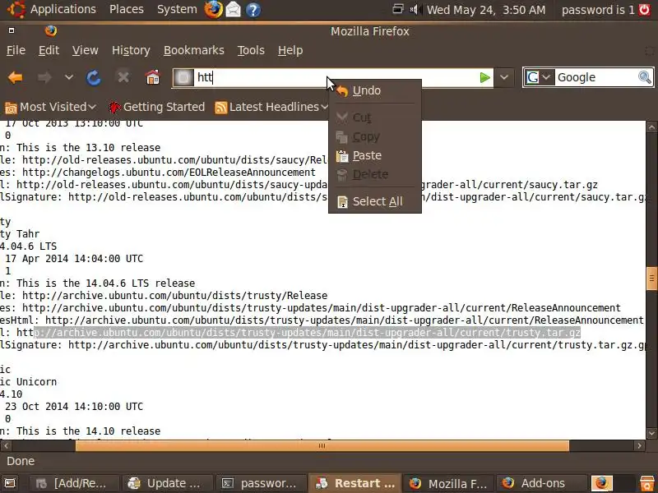This screenshot has width=658, height=493.
Task: Switch to the Update ... taskbar window
Action: [167, 483]
